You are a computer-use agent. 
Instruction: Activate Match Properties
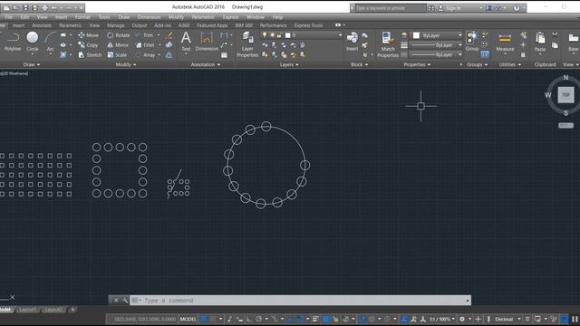click(388, 44)
